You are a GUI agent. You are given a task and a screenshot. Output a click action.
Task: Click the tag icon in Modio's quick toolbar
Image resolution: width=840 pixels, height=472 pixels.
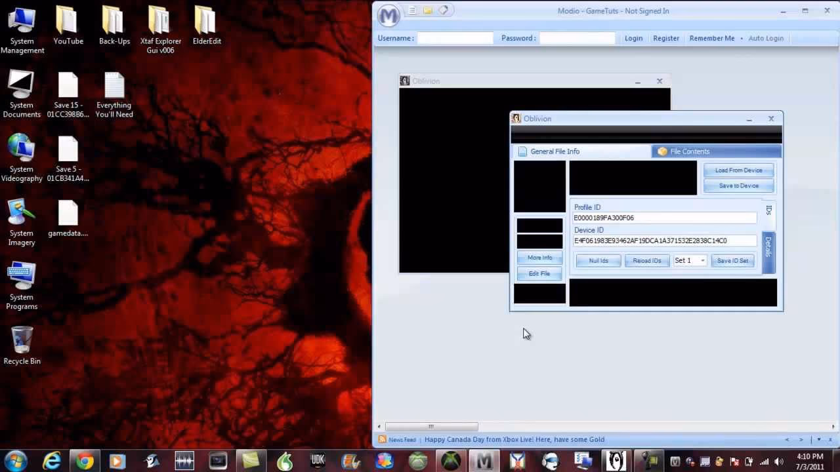[444, 10]
